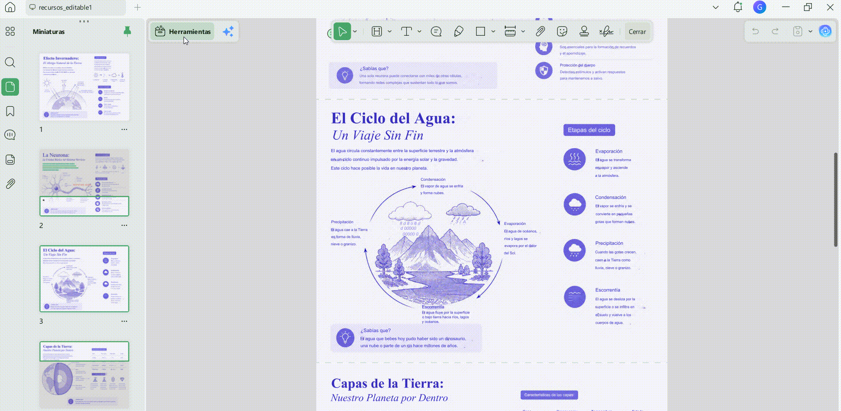Select the text comment T tool
Screen dimensions: 841x411
click(x=406, y=31)
